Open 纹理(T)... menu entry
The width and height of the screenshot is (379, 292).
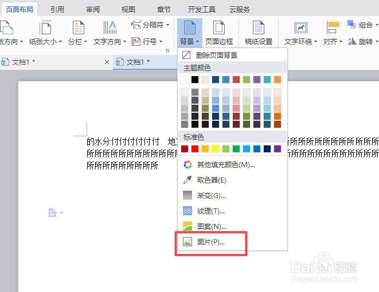tap(233, 211)
